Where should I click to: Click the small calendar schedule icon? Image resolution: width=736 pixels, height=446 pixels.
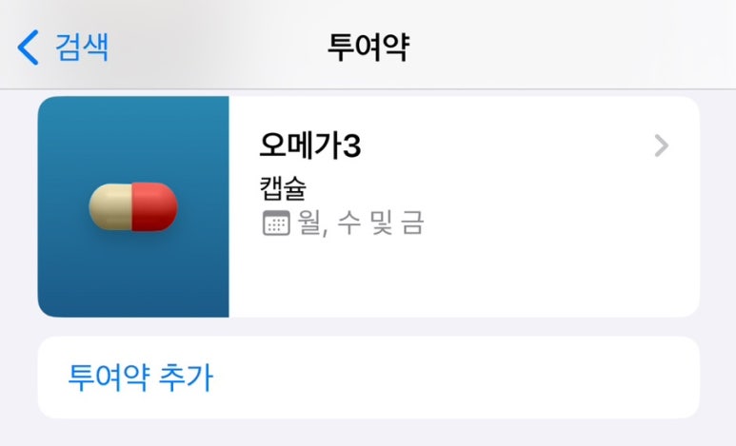click(276, 223)
